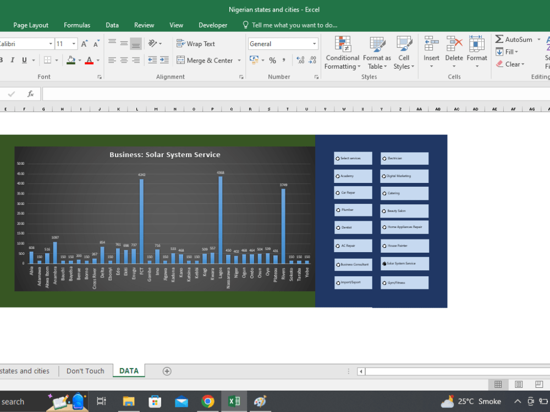Align text left

[112, 60]
